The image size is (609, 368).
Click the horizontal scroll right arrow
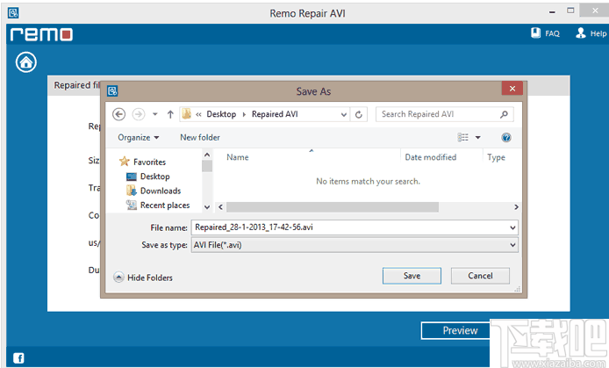tap(516, 207)
